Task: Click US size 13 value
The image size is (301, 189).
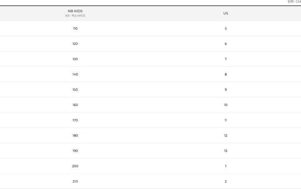Action: click(x=226, y=151)
